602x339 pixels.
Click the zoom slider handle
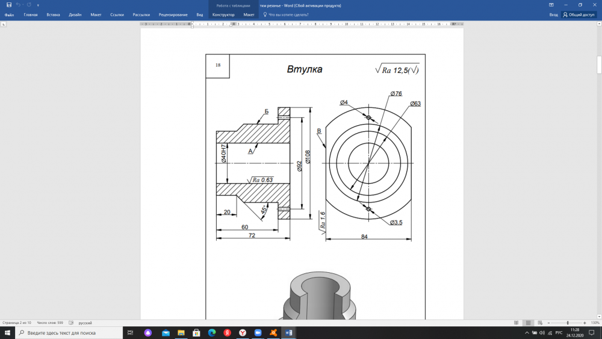point(568,323)
